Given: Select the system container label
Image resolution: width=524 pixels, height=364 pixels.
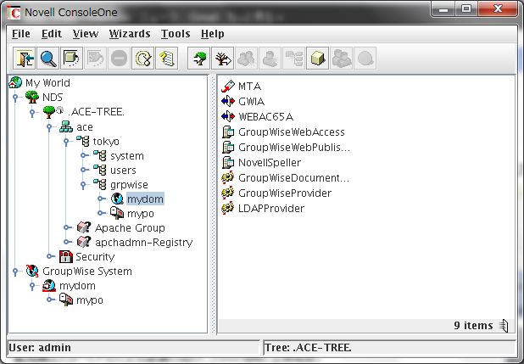Looking at the screenshot, I should 127,156.
